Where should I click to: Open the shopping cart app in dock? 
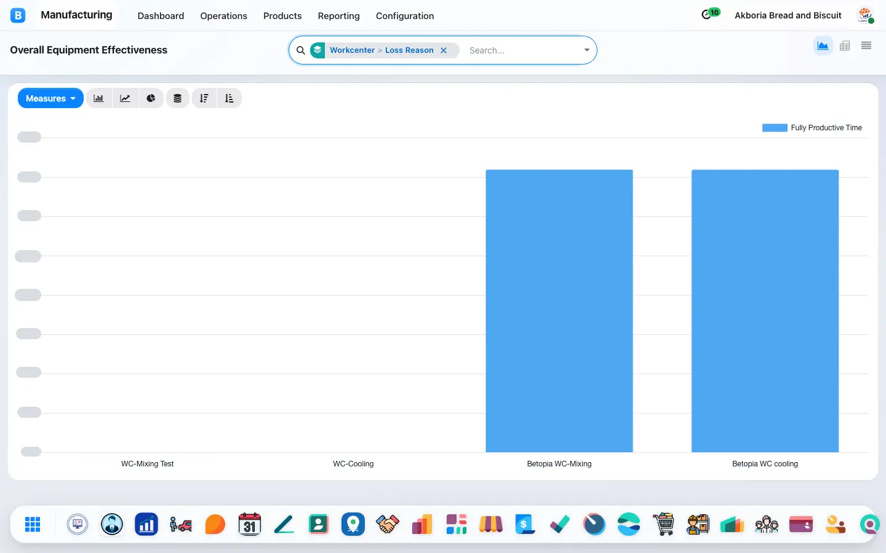click(x=663, y=524)
